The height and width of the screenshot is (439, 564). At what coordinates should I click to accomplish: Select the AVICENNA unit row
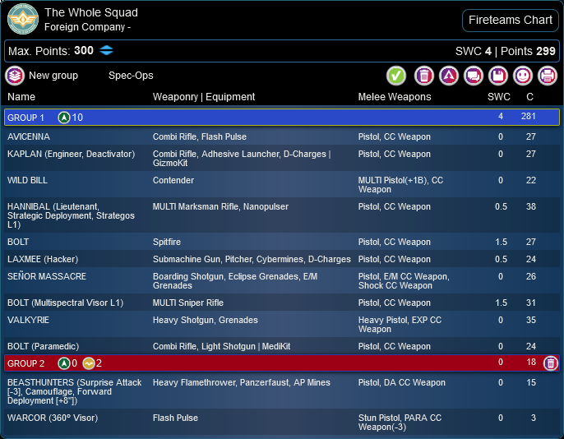point(282,136)
